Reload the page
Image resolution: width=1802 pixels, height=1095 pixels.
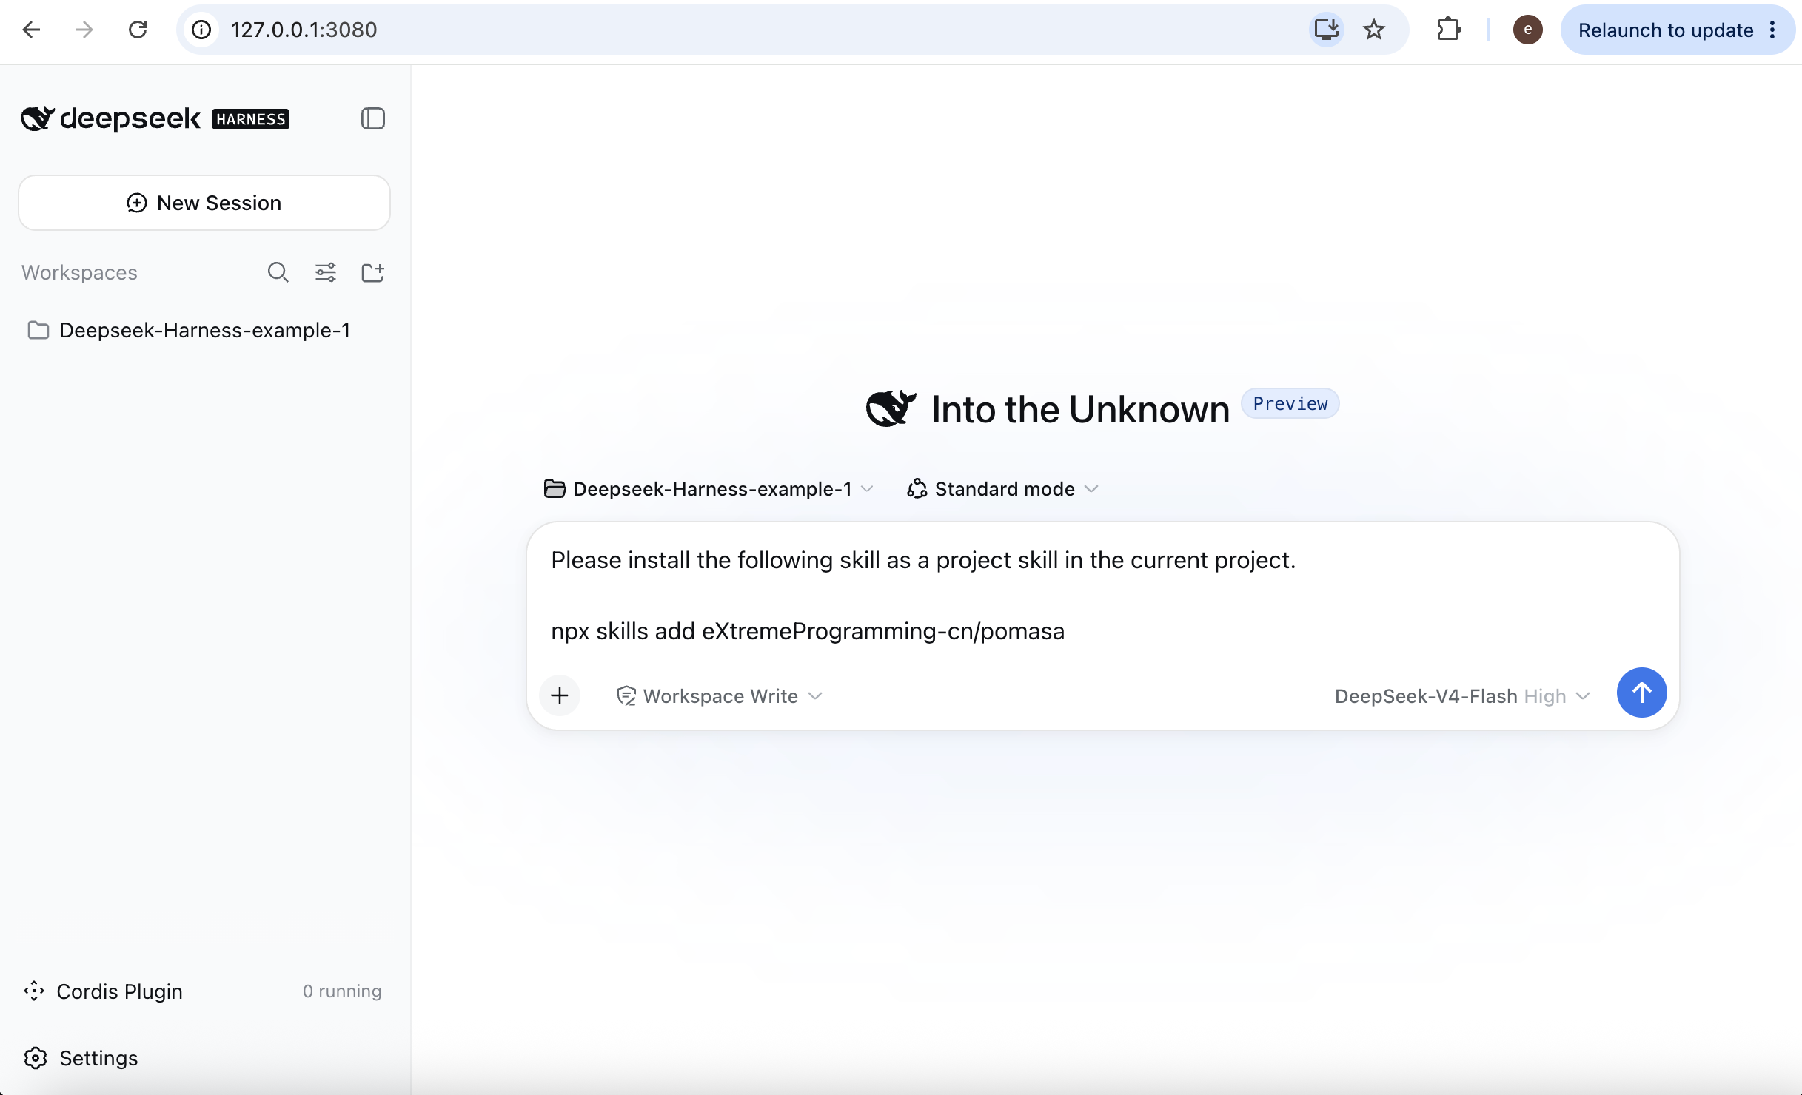pos(138,30)
